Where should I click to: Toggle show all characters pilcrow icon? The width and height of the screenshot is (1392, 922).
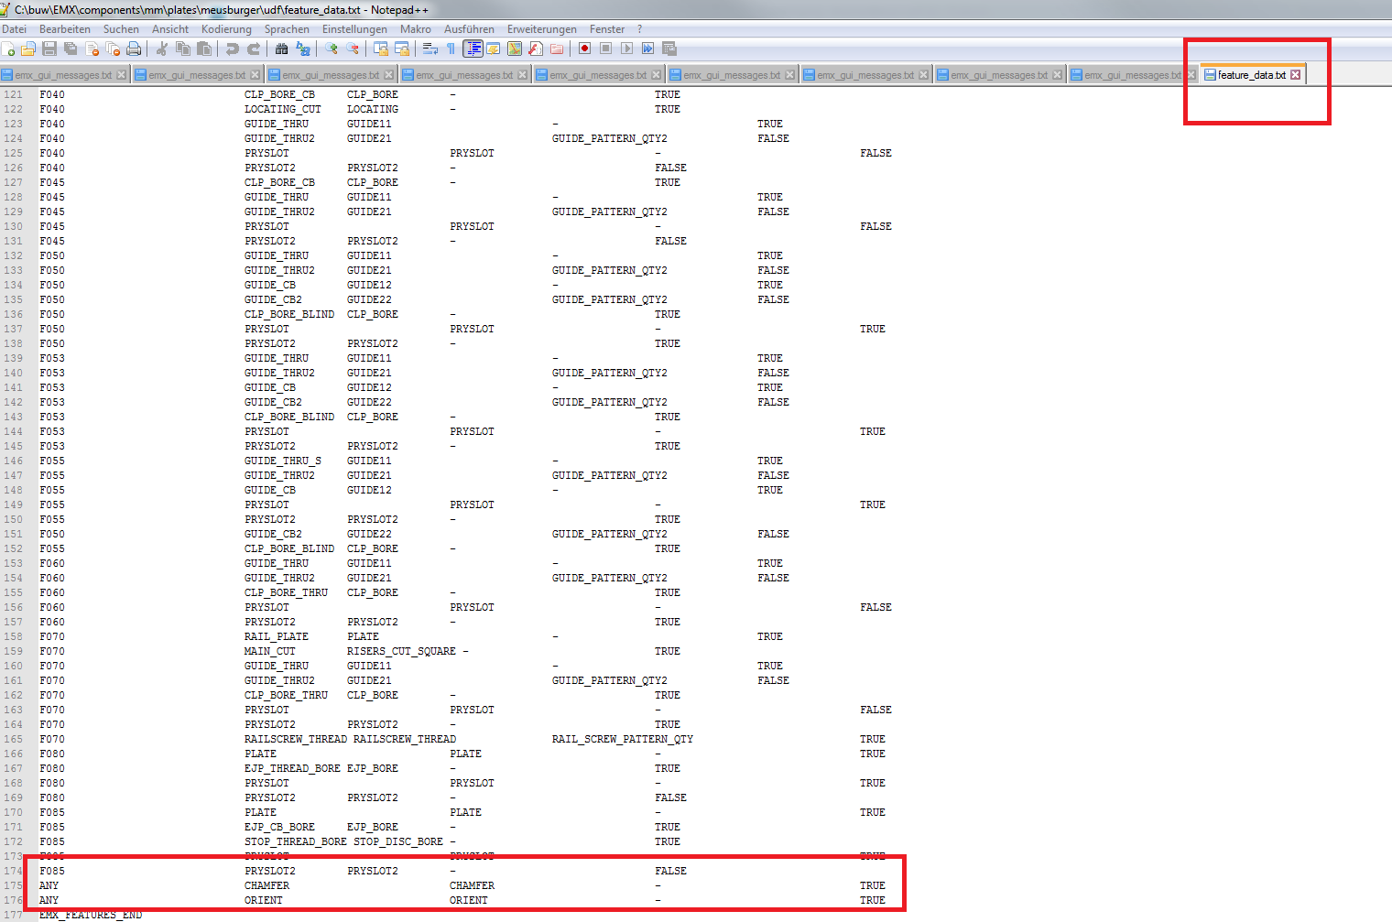[451, 49]
